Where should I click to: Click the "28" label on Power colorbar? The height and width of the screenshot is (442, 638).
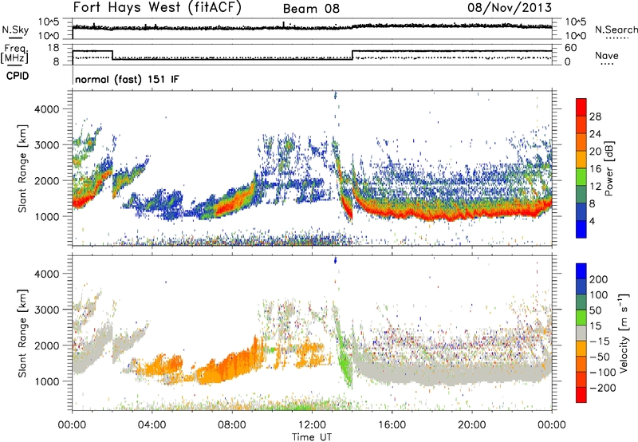pyautogui.click(x=595, y=116)
